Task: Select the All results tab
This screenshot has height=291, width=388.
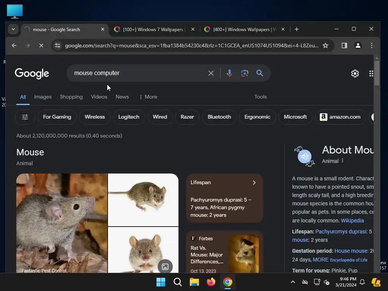Action: point(23,97)
